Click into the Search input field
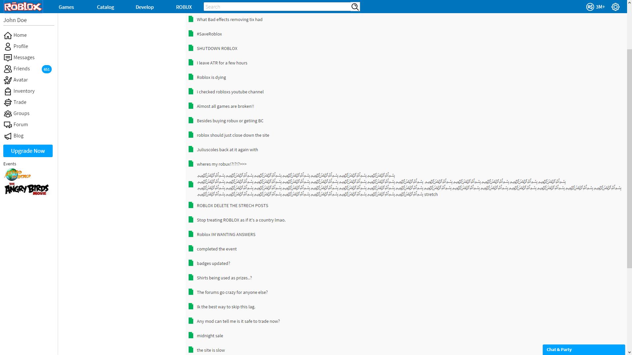The width and height of the screenshot is (632, 355). (277, 7)
